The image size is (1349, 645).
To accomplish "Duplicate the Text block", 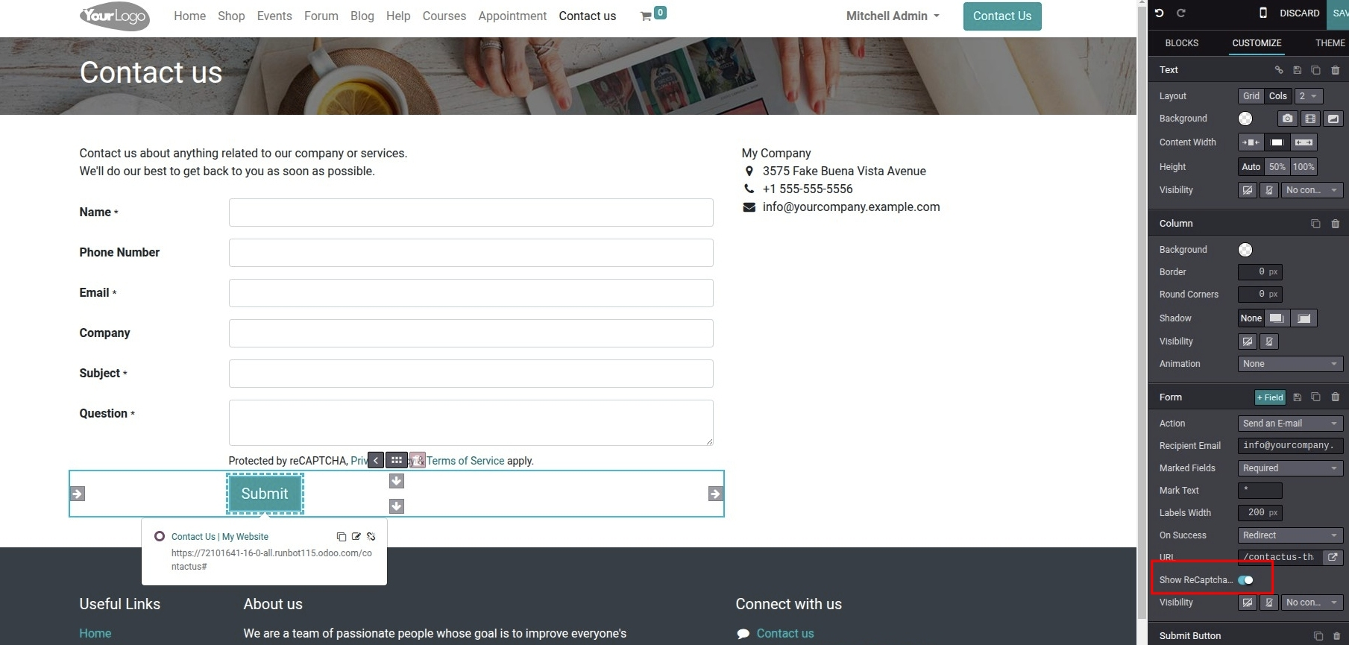I will [x=1316, y=70].
